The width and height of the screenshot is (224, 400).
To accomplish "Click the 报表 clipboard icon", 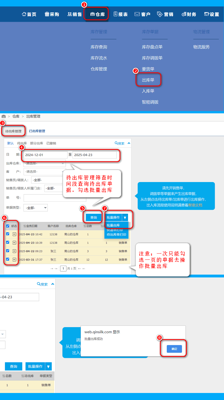I will click(115, 14).
